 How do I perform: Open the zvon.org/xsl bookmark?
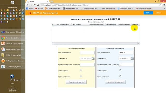tap(89, 9)
